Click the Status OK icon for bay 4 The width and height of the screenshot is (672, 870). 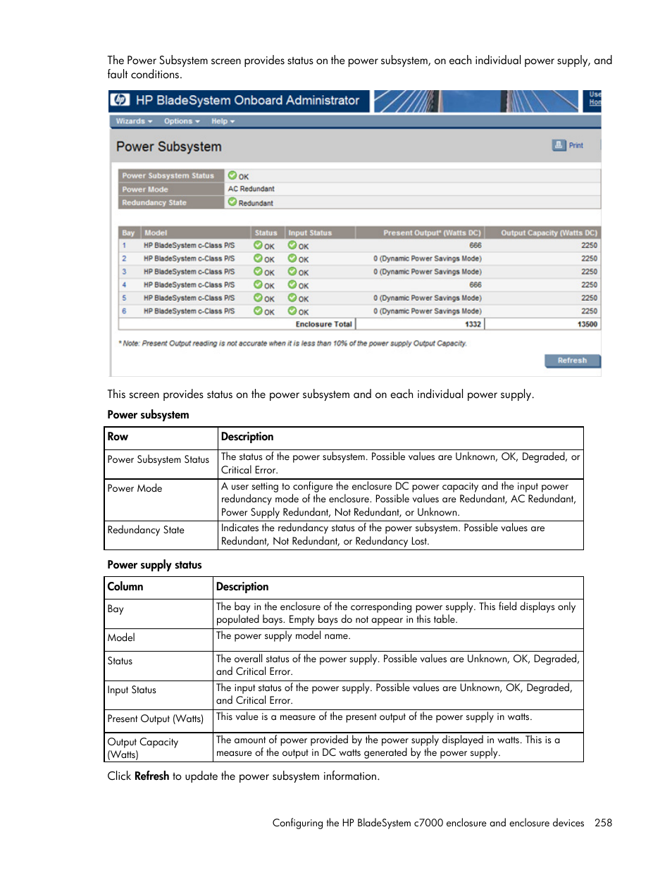point(259,285)
